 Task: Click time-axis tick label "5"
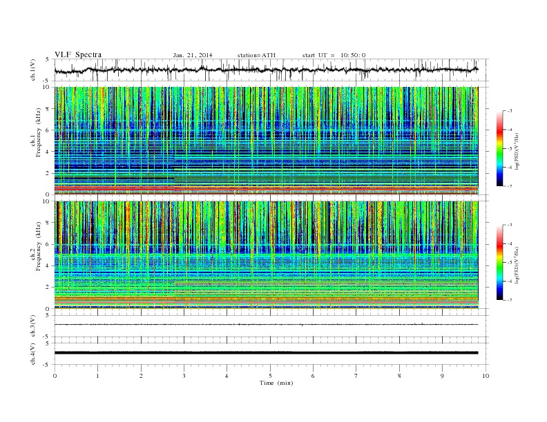coord(270,376)
